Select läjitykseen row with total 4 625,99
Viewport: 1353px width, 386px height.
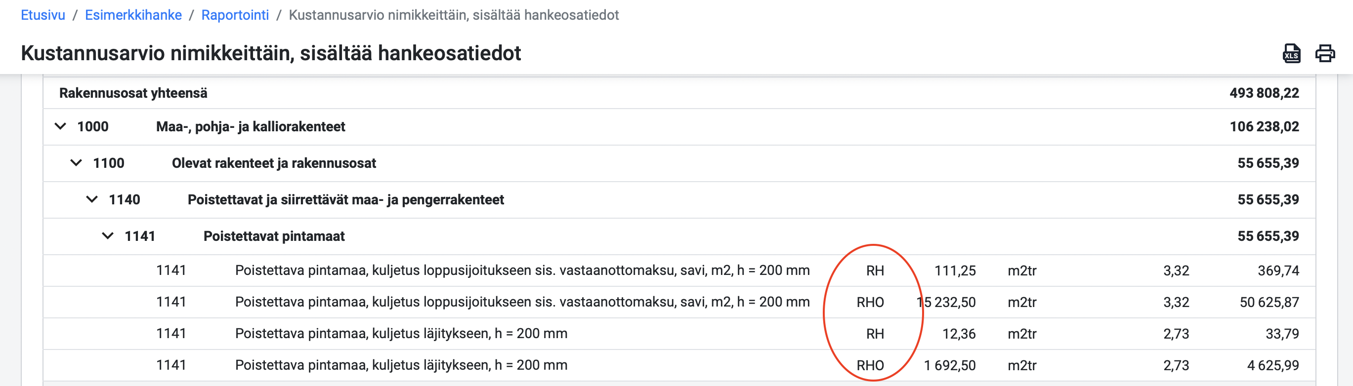point(679,365)
